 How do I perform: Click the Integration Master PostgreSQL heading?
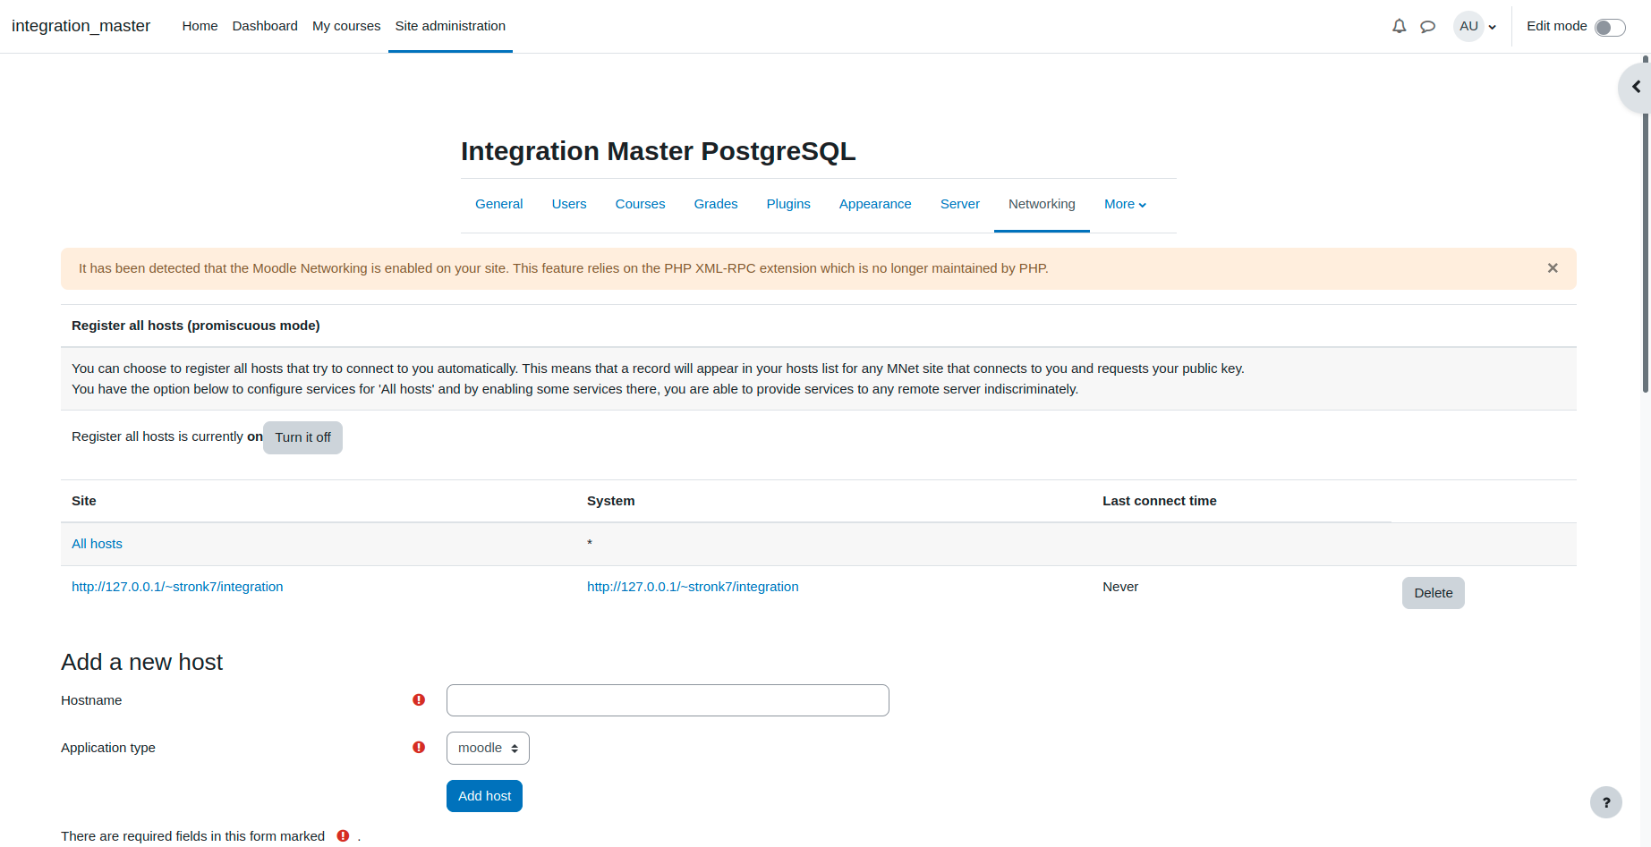coord(659,151)
